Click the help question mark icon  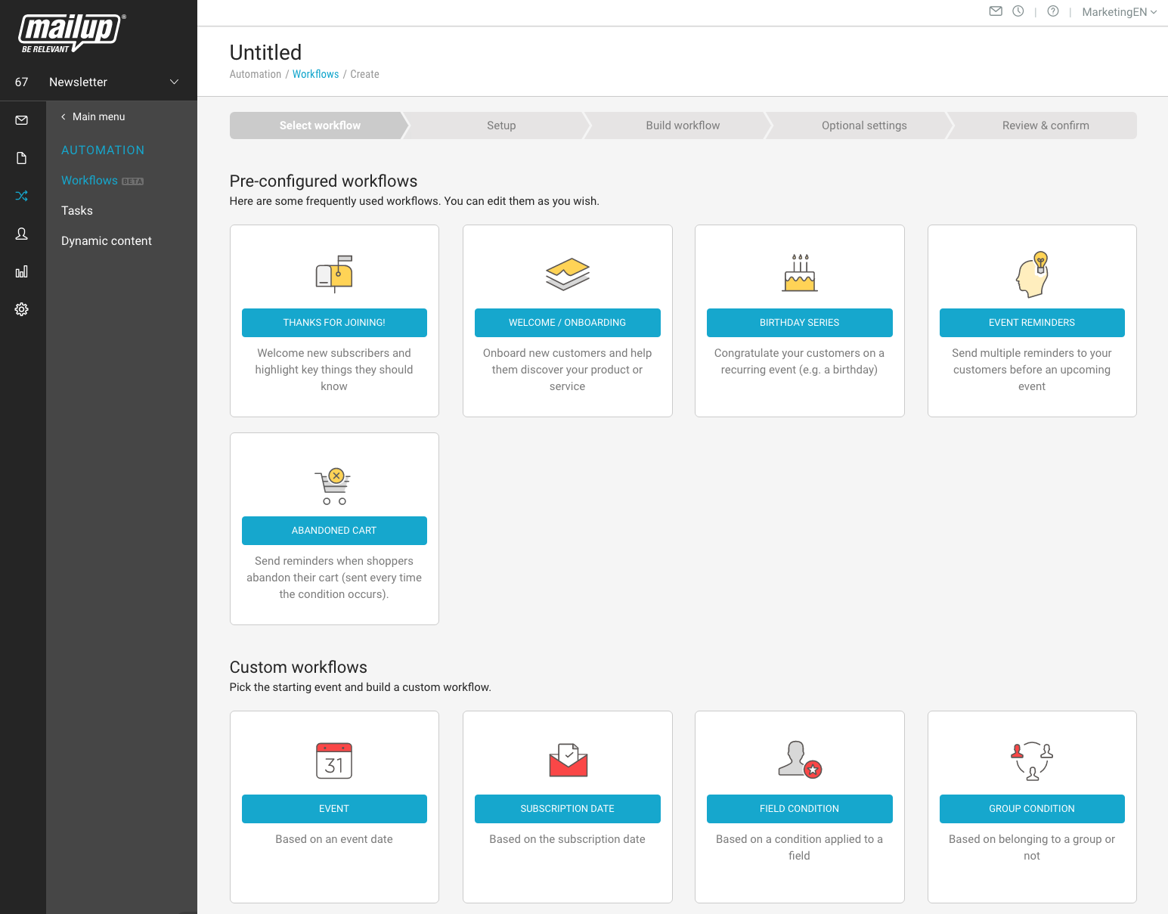(x=1053, y=11)
